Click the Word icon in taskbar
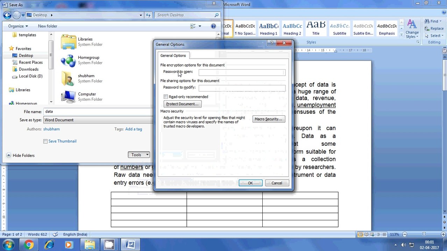The width and height of the screenshot is (447, 251). click(x=130, y=245)
